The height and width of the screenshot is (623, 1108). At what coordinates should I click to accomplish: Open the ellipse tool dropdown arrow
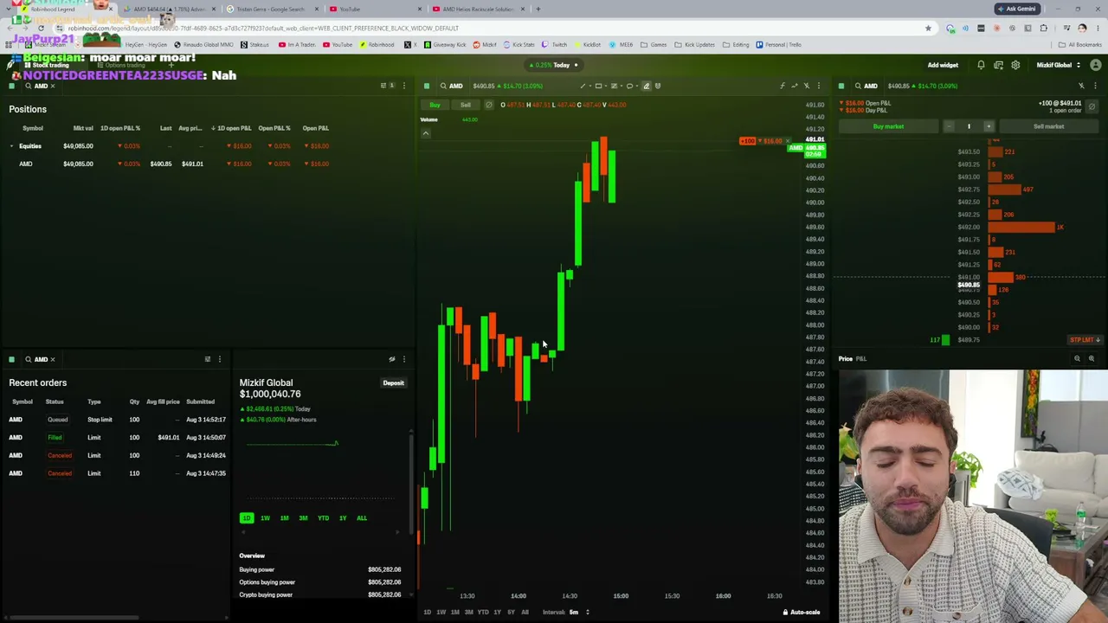click(636, 86)
